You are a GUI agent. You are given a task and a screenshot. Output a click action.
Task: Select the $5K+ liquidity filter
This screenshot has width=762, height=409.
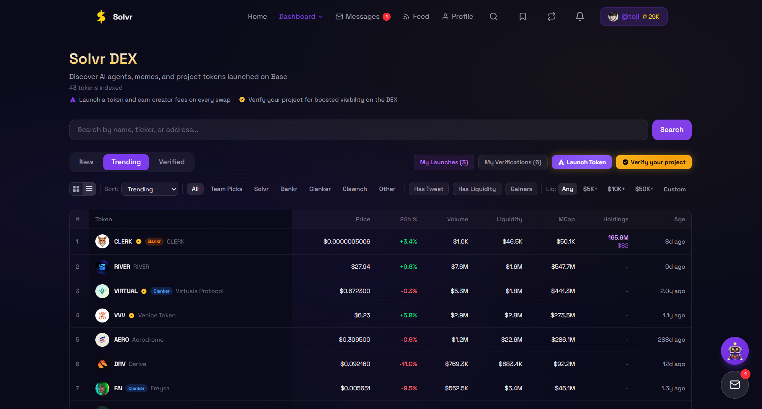[590, 189]
